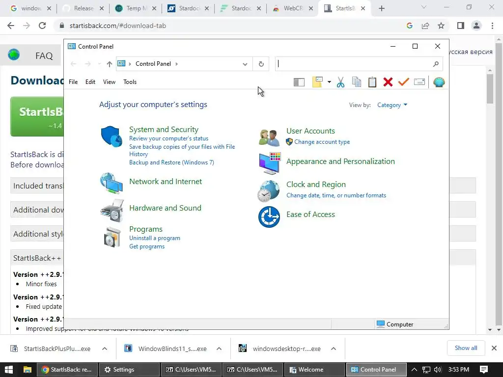Viewport: 503px width, 377px height.
Task: Bookmark this page star icon
Action: (x=441, y=26)
